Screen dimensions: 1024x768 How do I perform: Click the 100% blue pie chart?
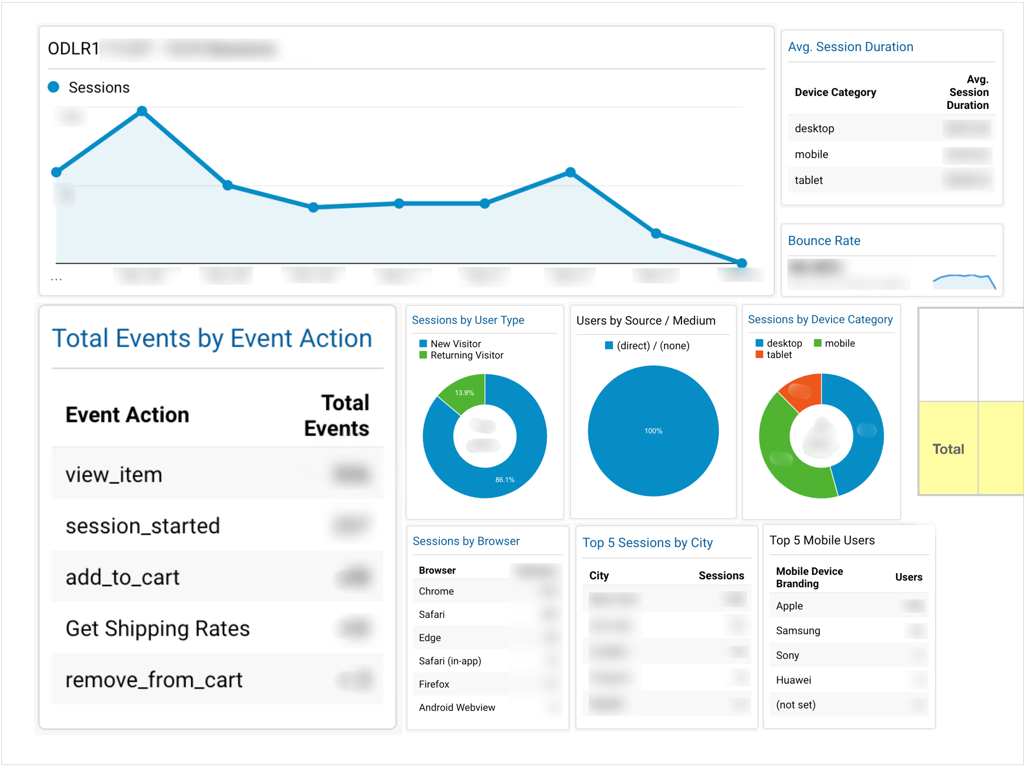pyautogui.click(x=653, y=430)
